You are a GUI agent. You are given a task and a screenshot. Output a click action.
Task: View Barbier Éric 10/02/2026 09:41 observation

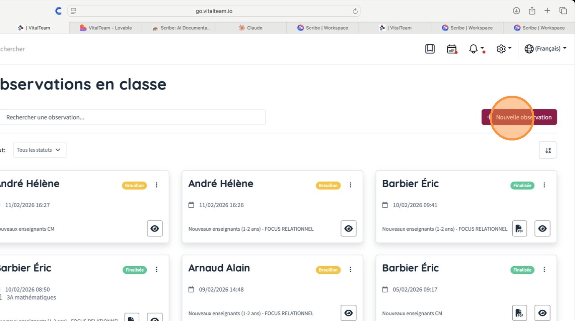[542, 229]
